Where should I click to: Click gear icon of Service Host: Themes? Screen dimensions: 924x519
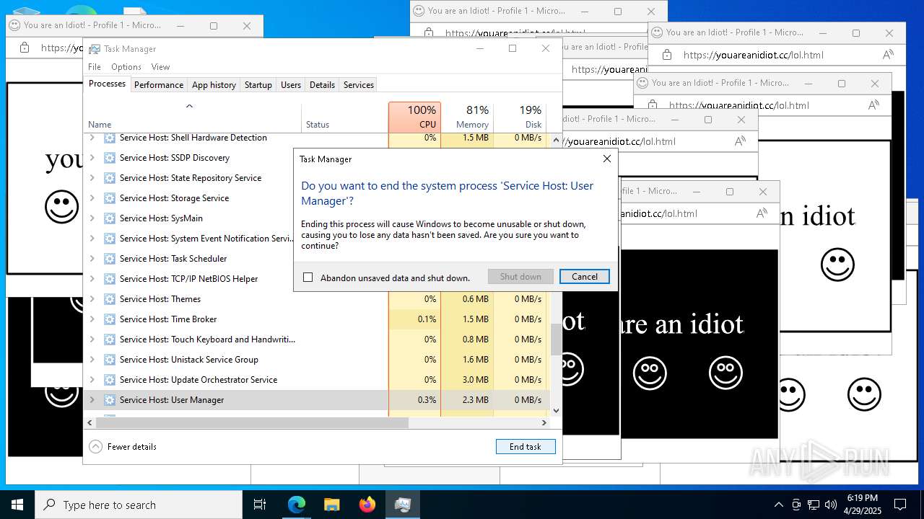pyautogui.click(x=110, y=299)
